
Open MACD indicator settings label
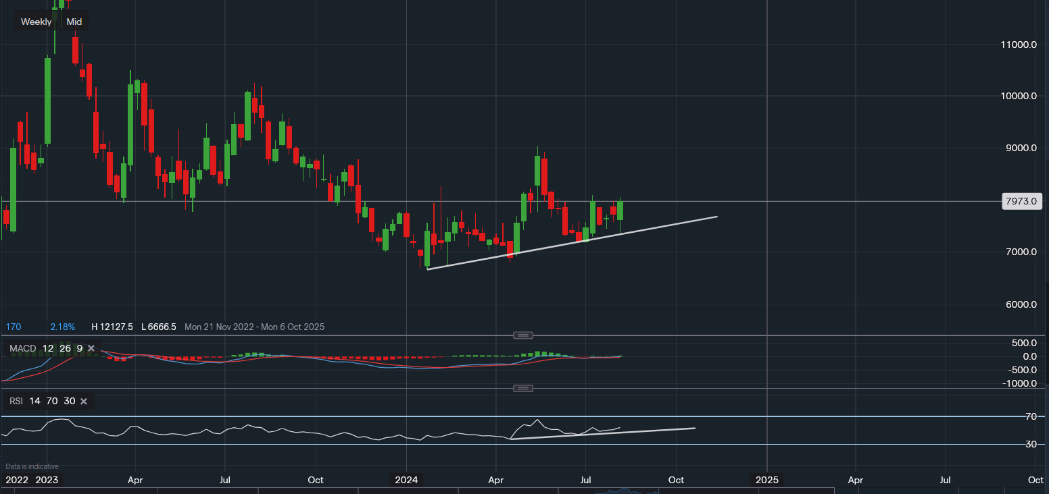coord(22,348)
